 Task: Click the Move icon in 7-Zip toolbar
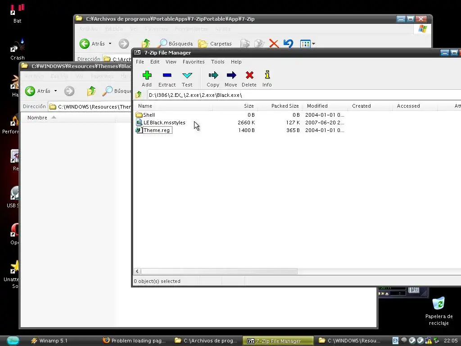(x=231, y=78)
